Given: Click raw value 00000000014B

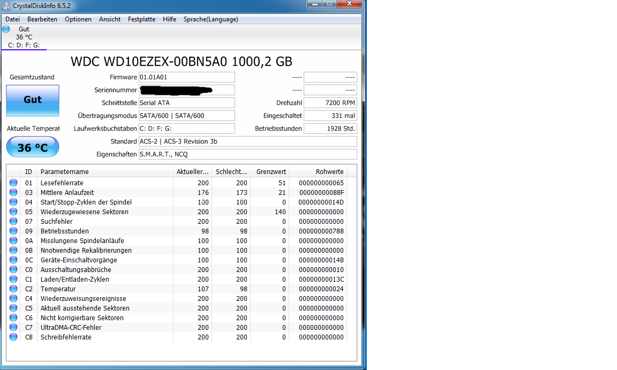Looking at the screenshot, I should click(x=321, y=260).
